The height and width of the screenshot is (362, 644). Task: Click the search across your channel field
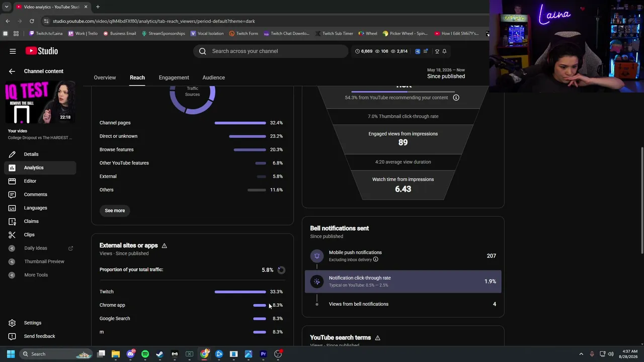click(x=271, y=51)
